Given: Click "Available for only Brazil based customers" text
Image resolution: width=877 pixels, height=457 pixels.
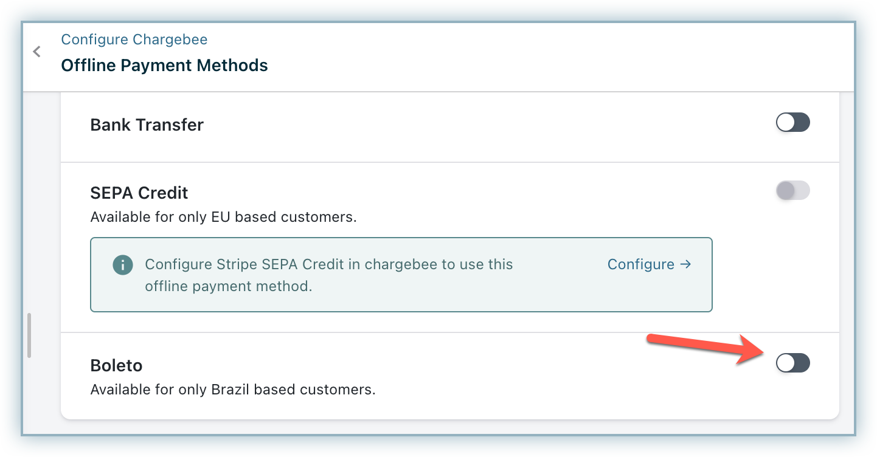Looking at the screenshot, I should (232, 390).
